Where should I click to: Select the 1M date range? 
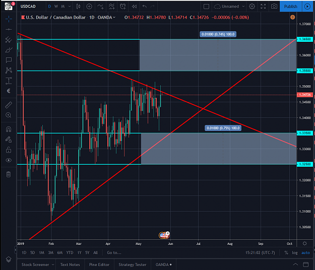[42, 252]
